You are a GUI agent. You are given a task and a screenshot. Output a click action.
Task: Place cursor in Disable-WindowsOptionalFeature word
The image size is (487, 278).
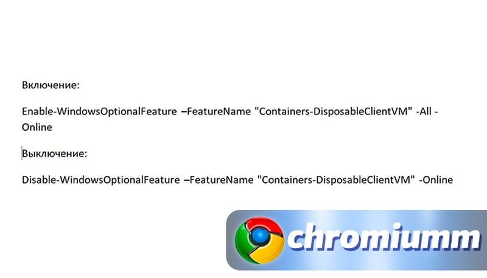[100, 180]
